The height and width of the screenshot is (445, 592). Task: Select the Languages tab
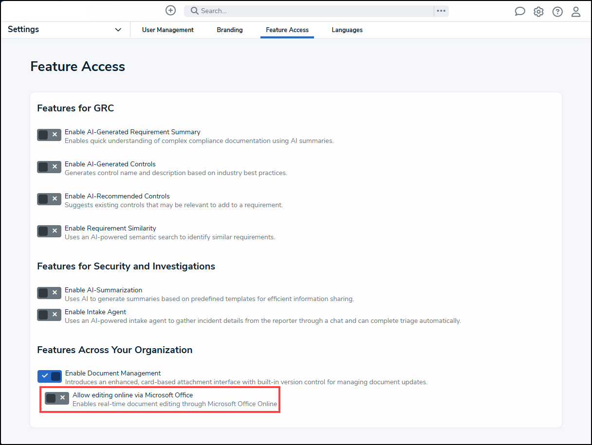(347, 30)
